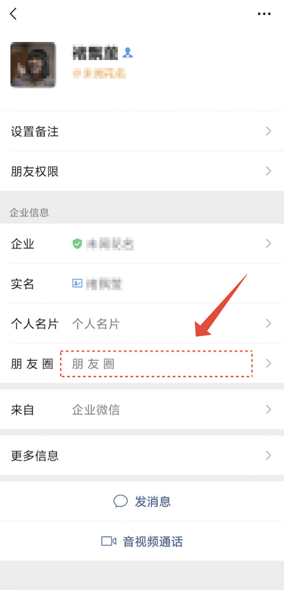Open the three-dot more options menu
The height and width of the screenshot is (590, 284).
click(264, 14)
